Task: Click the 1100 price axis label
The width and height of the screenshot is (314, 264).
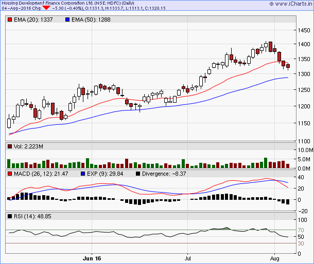Action: pos(304,141)
